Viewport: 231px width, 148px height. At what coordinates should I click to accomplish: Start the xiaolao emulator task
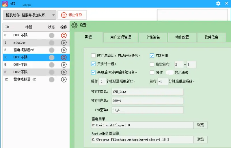coord(64,43)
